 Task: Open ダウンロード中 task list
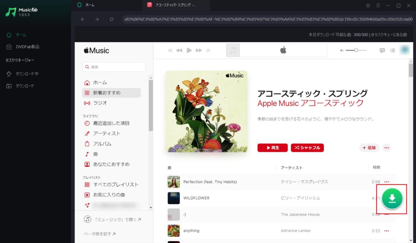(23, 74)
